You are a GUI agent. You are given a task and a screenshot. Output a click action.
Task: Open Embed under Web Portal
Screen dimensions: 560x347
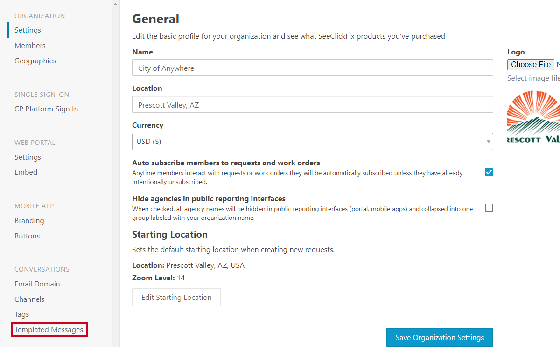(26, 172)
